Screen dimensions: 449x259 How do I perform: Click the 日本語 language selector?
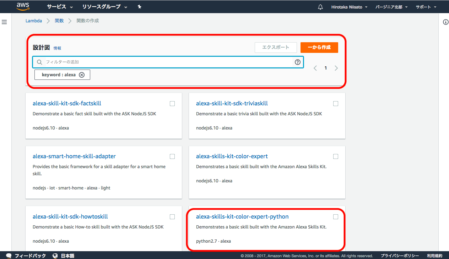[67, 256]
